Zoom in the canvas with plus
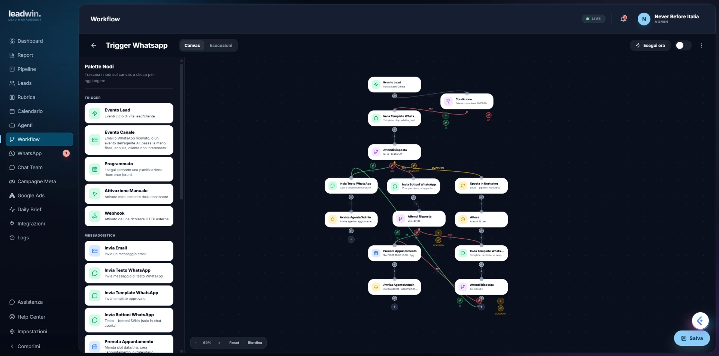The height and width of the screenshot is (356, 719). 219,343
